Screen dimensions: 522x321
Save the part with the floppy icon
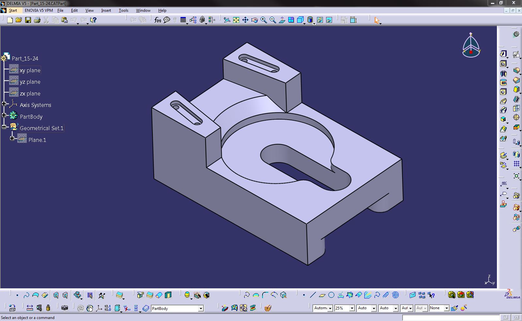[x=28, y=20]
